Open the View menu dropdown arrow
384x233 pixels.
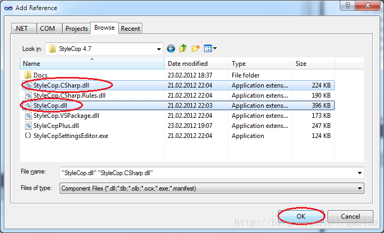pos(215,48)
